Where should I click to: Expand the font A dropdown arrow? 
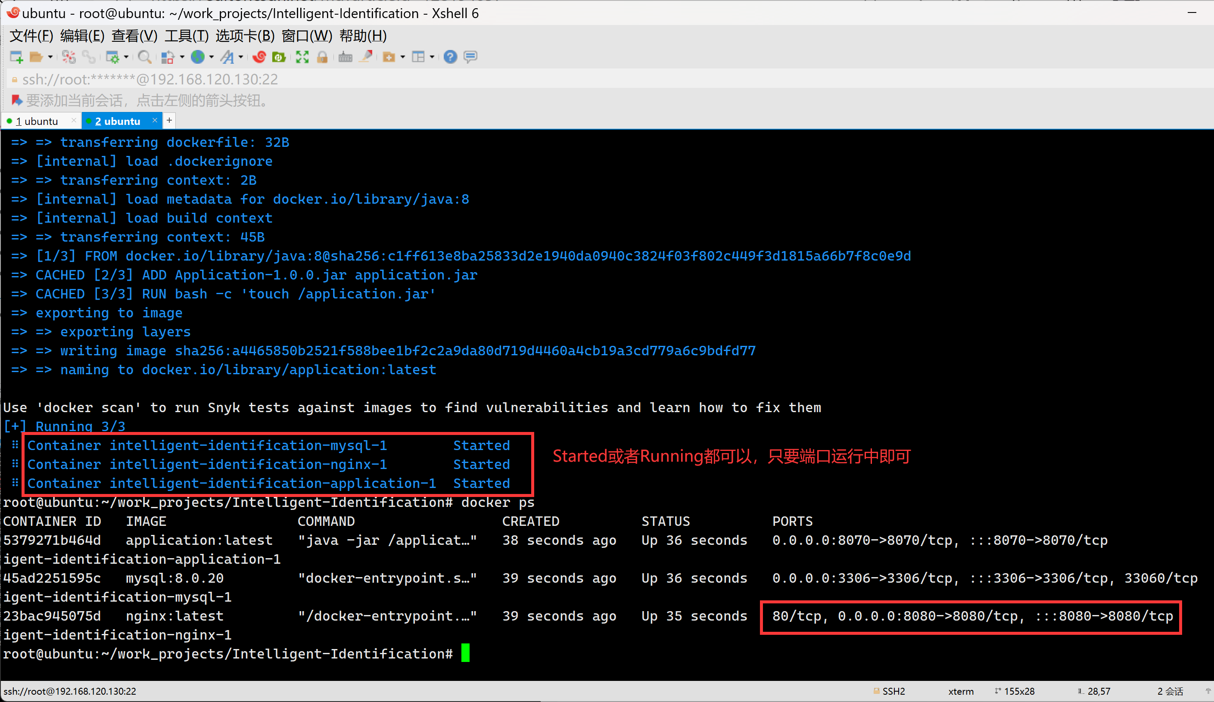click(x=241, y=57)
